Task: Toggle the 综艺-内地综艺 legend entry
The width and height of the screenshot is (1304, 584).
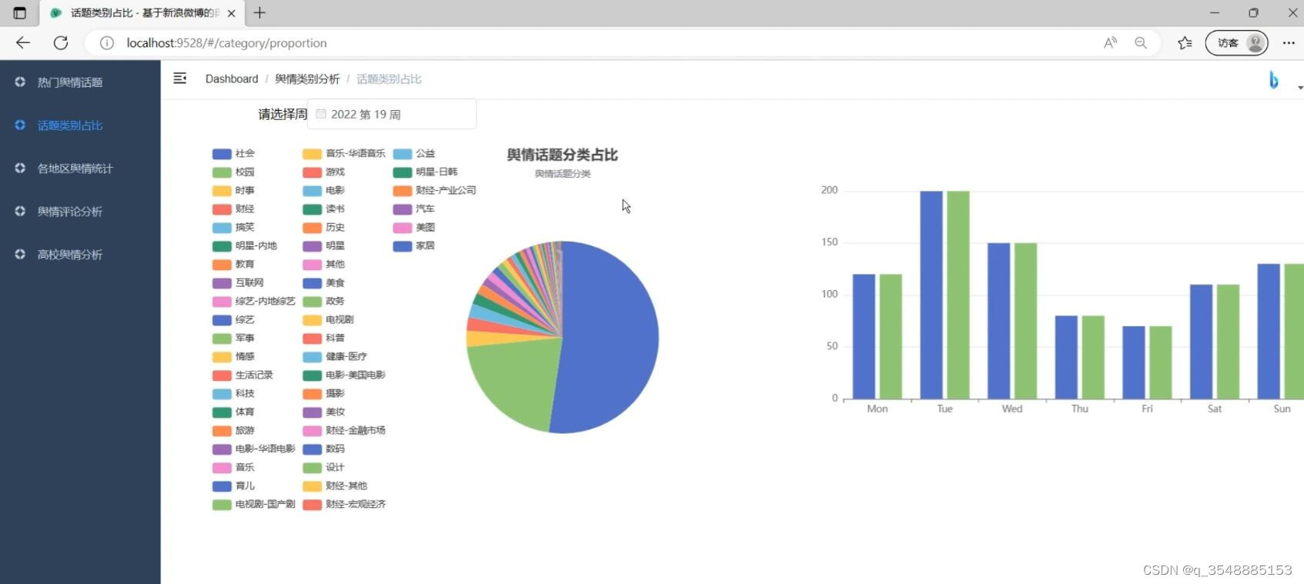Action: coord(254,302)
